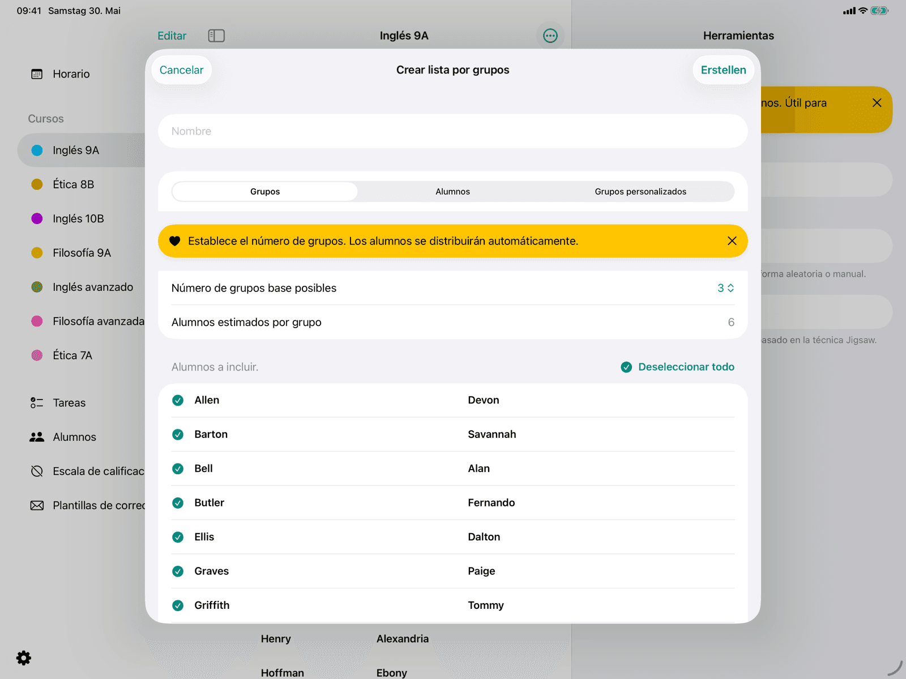The height and width of the screenshot is (679, 906).
Task: Click Alumnos estimados por grupo row
Action: click(453, 322)
